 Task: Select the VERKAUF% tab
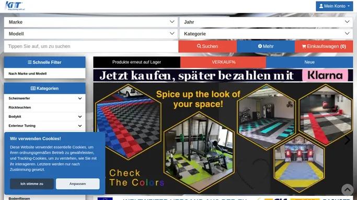point(223,62)
